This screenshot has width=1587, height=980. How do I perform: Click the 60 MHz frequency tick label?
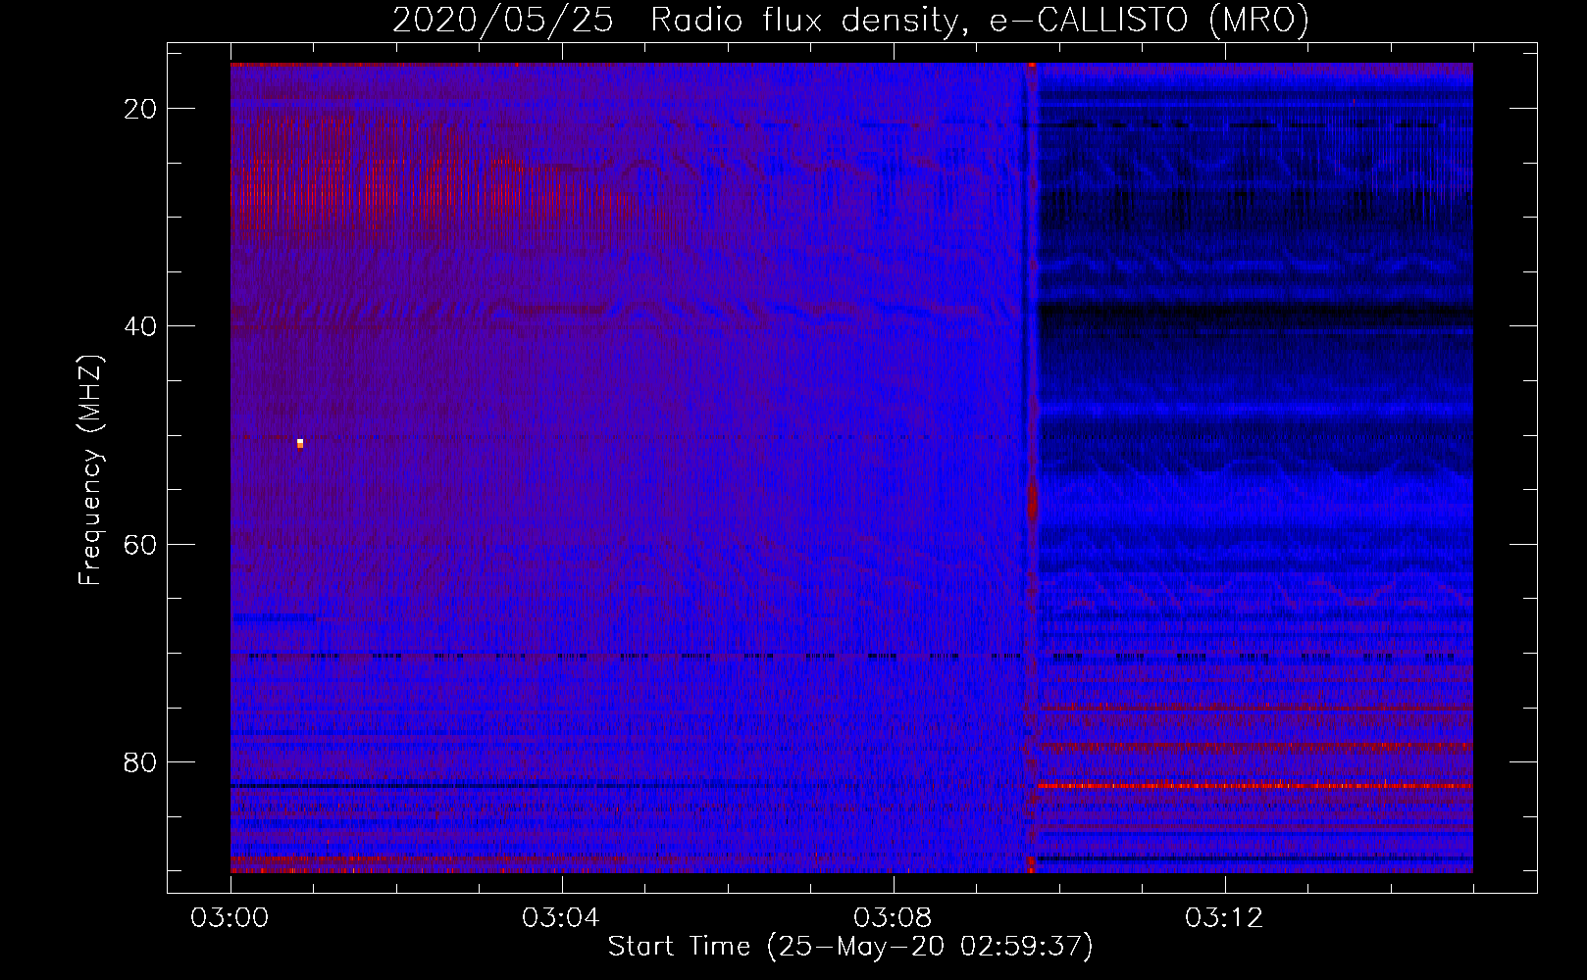pos(140,544)
